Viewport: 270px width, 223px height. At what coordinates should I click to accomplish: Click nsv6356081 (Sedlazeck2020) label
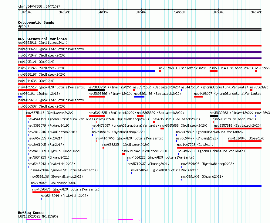coord(183,68)
